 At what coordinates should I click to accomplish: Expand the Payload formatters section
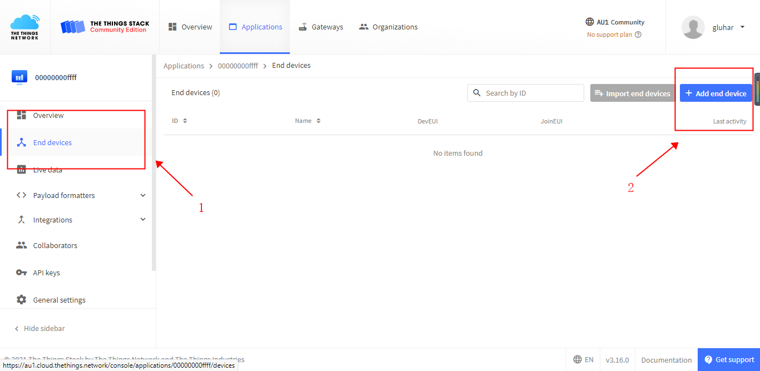[143, 195]
